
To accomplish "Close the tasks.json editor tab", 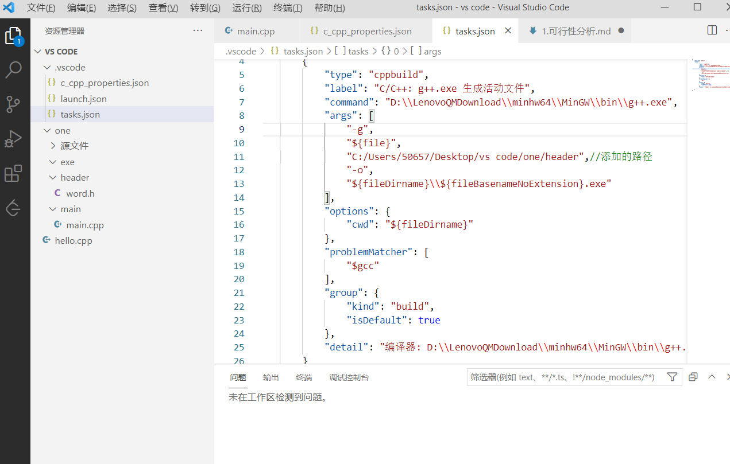I will coord(508,30).
